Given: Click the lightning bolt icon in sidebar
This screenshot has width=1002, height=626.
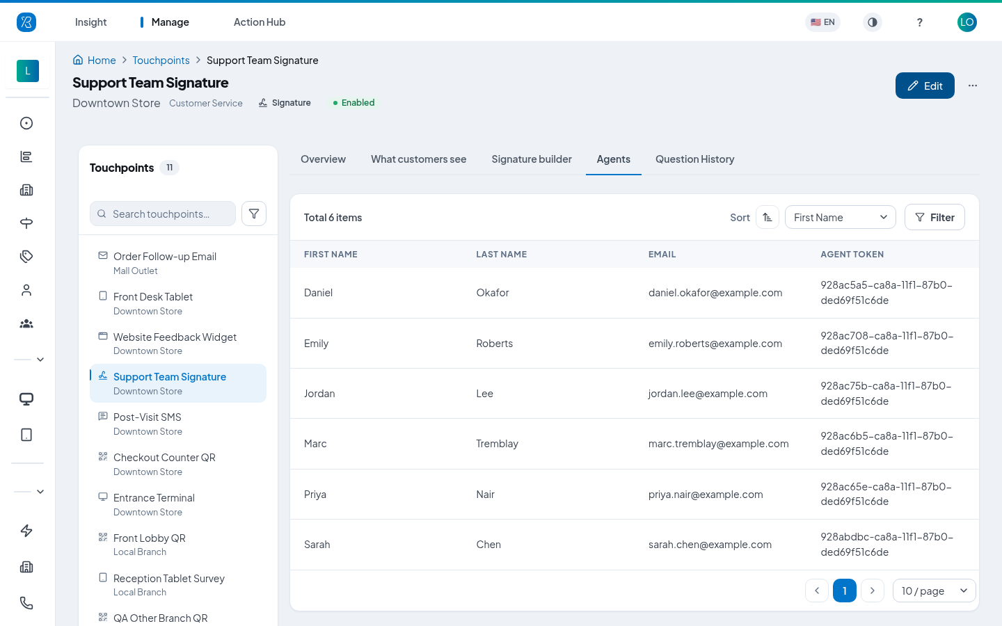Looking at the screenshot, I should point(26,531).
